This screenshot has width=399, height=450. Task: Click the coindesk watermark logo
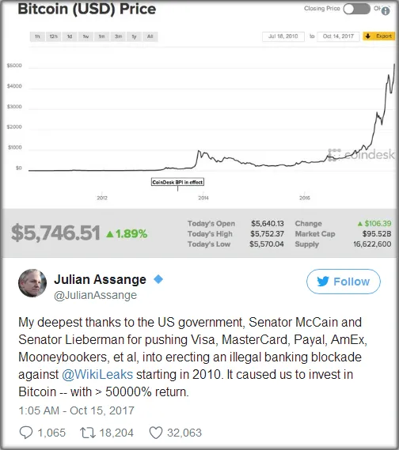tap(361, 155)
